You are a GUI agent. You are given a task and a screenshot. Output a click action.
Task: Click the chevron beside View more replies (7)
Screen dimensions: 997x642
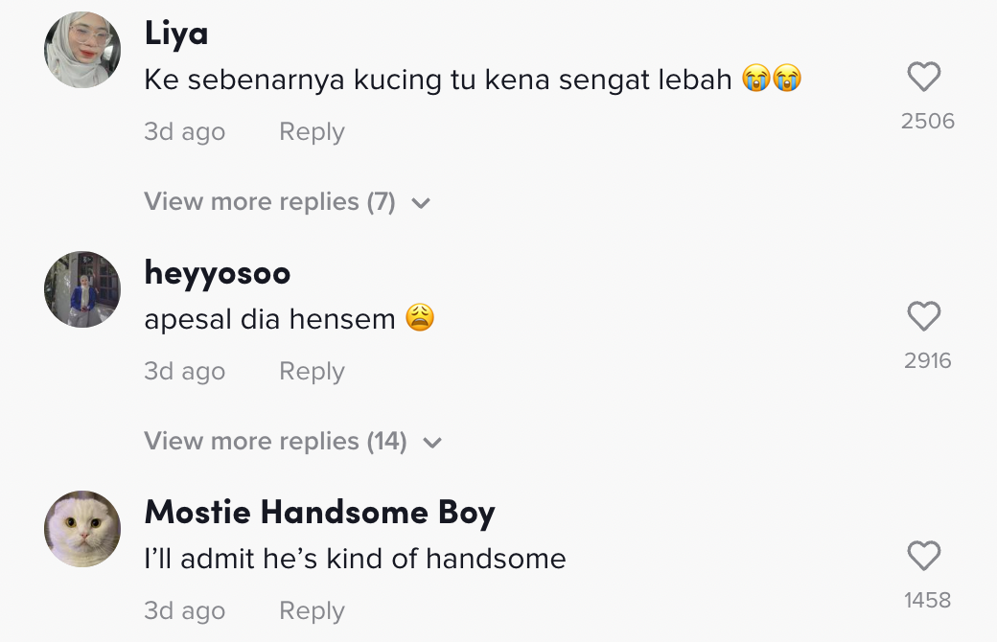coord(420,203)
